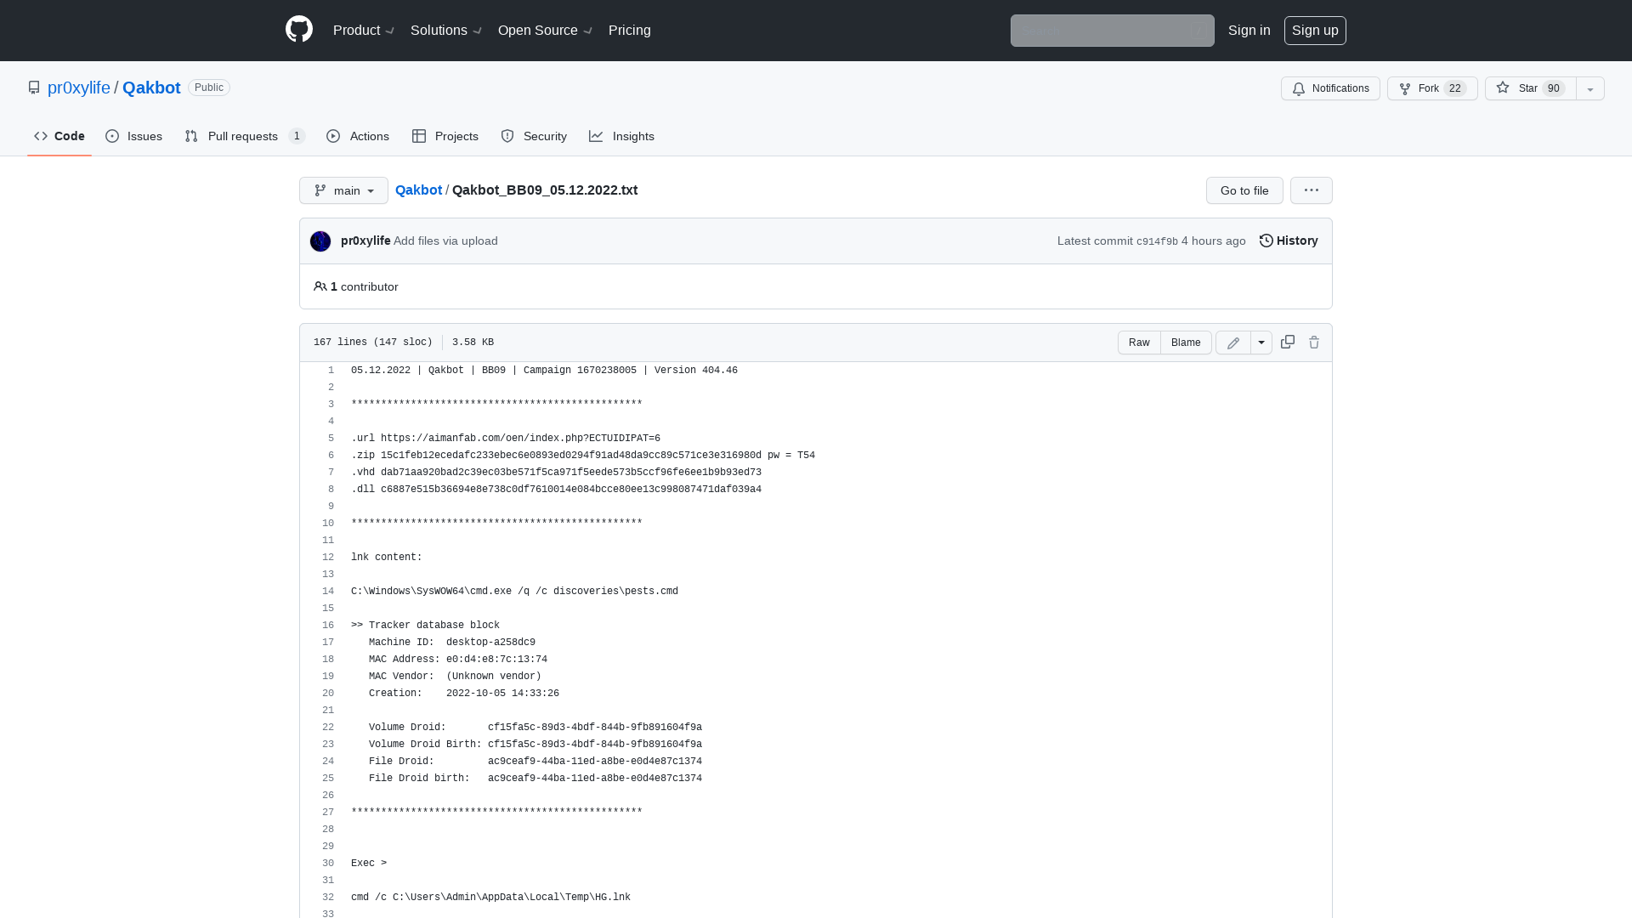The image size is (1632, 918).
Task: Click the Go to file button
Action: pos(1244,190)
